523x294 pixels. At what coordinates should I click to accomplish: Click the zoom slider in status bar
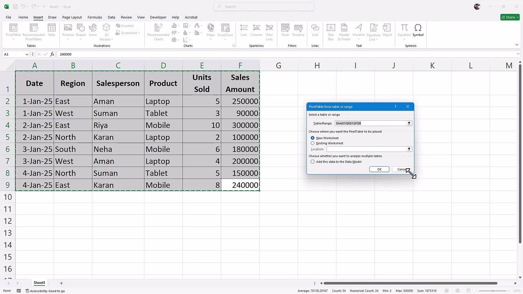[493, 291]
